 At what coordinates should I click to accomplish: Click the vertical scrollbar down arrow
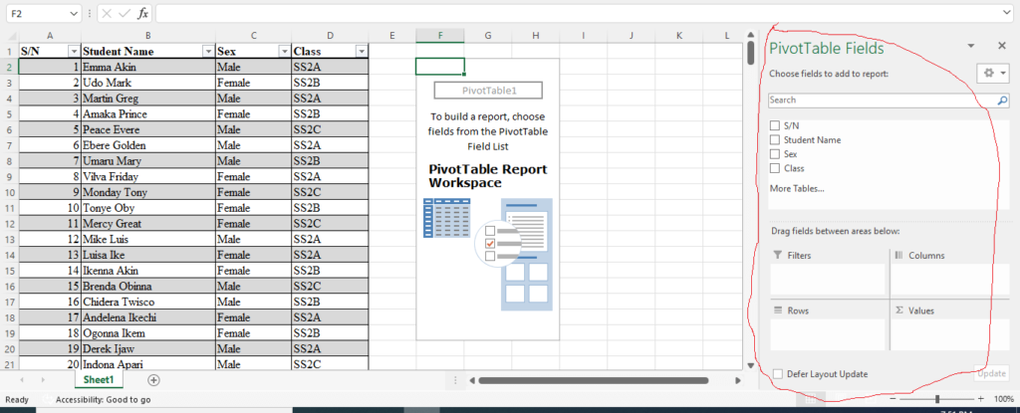pos(751,365)
